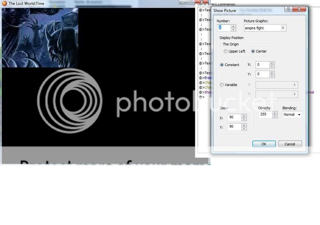Close the Show Picture dialog
The image size is (320, 225).
tap(300, 9)
